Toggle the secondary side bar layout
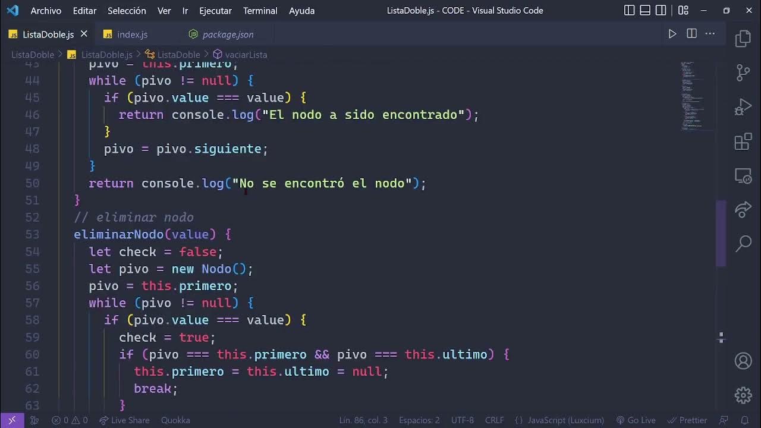This screenshot has height=428, width=761. (x=661, y=10)
